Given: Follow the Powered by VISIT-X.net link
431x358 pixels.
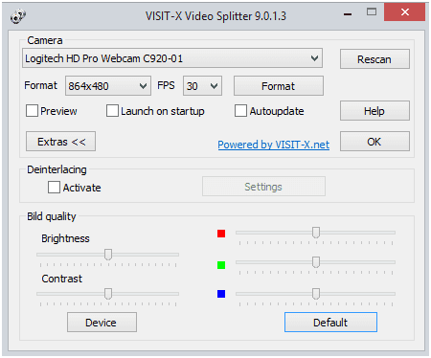Looking at the screenshot, I should pos(274,145).
